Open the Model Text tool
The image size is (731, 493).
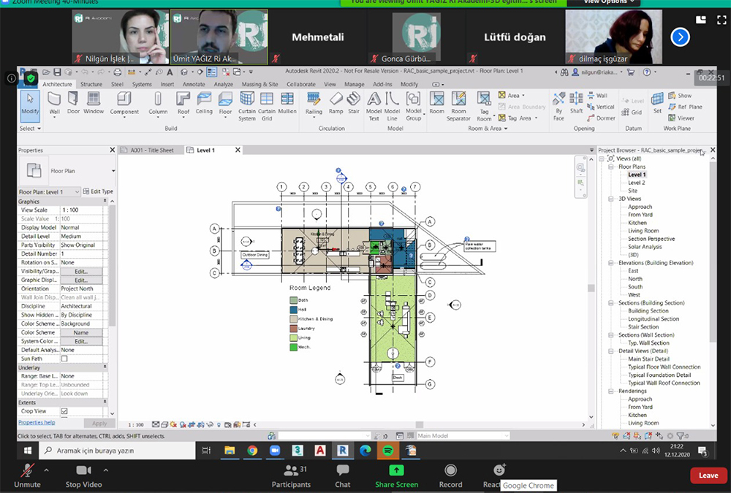[374, 103]
